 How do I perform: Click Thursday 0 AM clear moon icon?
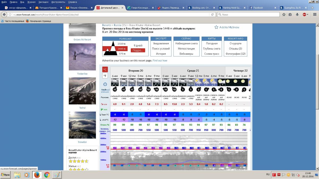(x=229, y=82)
